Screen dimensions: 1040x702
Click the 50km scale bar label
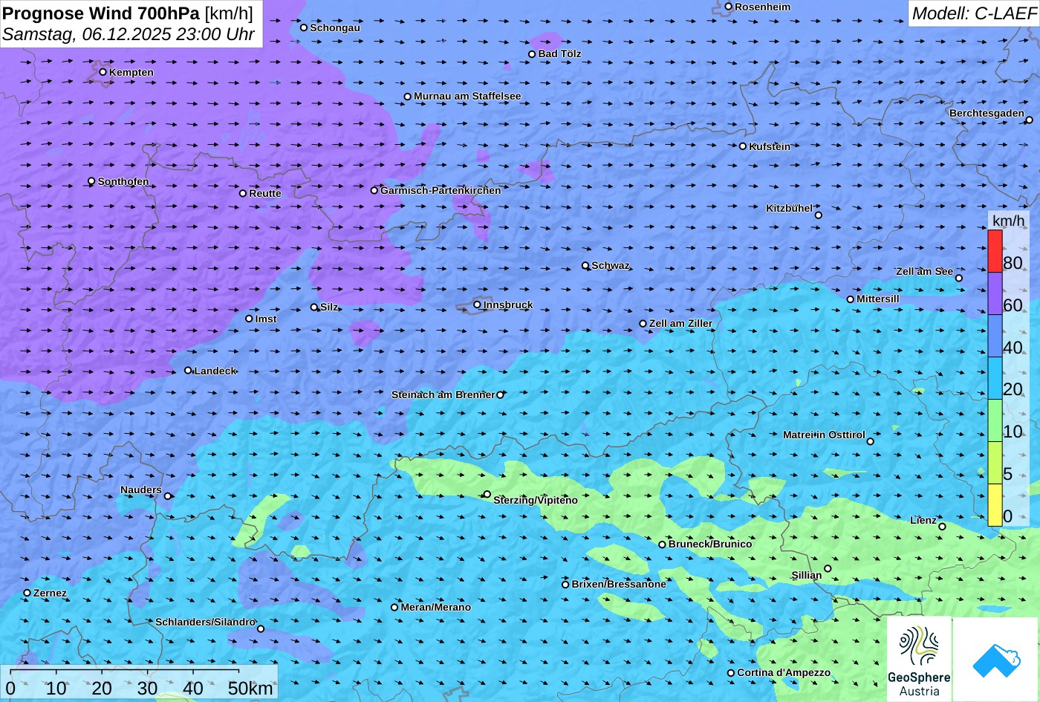click(250, 688)
